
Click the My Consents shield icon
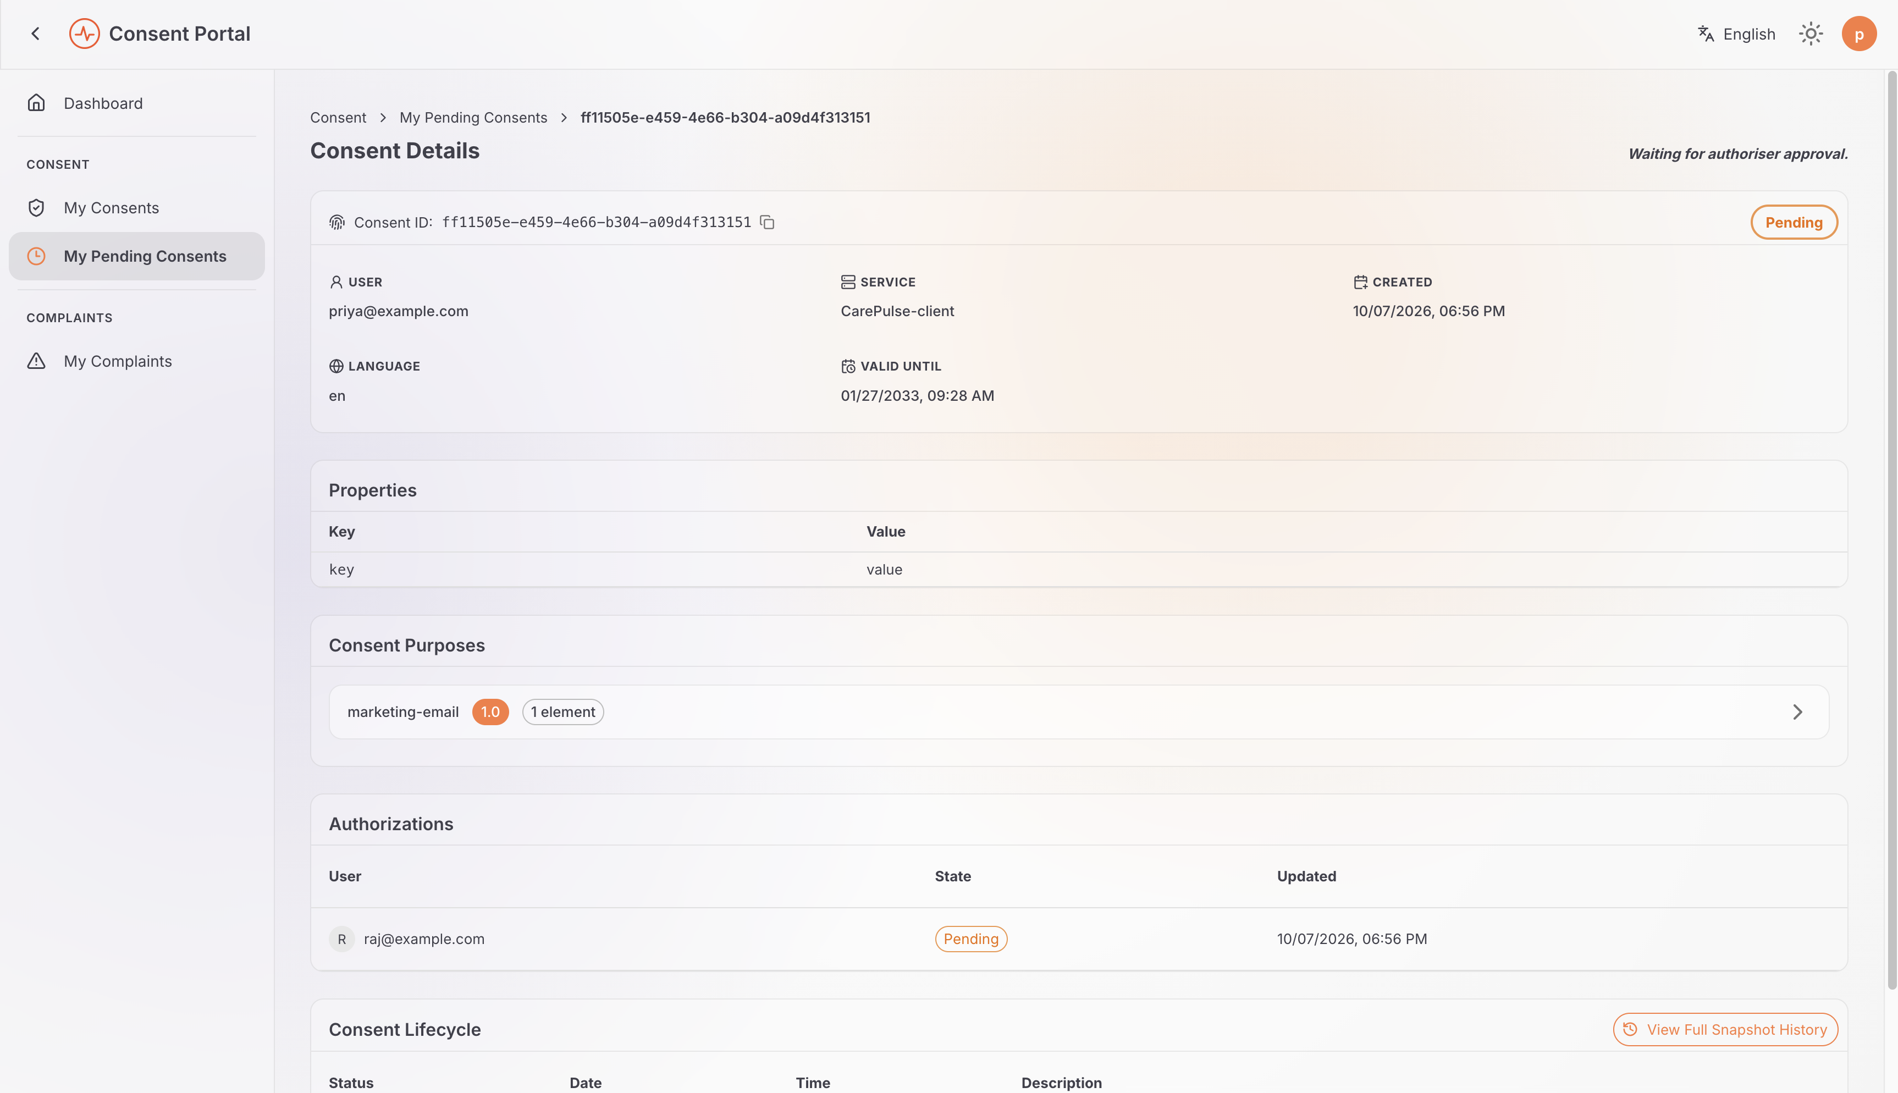coord(36,208)
